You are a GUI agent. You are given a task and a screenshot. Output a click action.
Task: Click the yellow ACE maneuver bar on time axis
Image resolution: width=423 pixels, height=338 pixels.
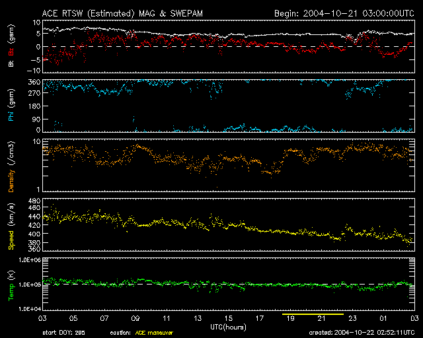point(313,315)
